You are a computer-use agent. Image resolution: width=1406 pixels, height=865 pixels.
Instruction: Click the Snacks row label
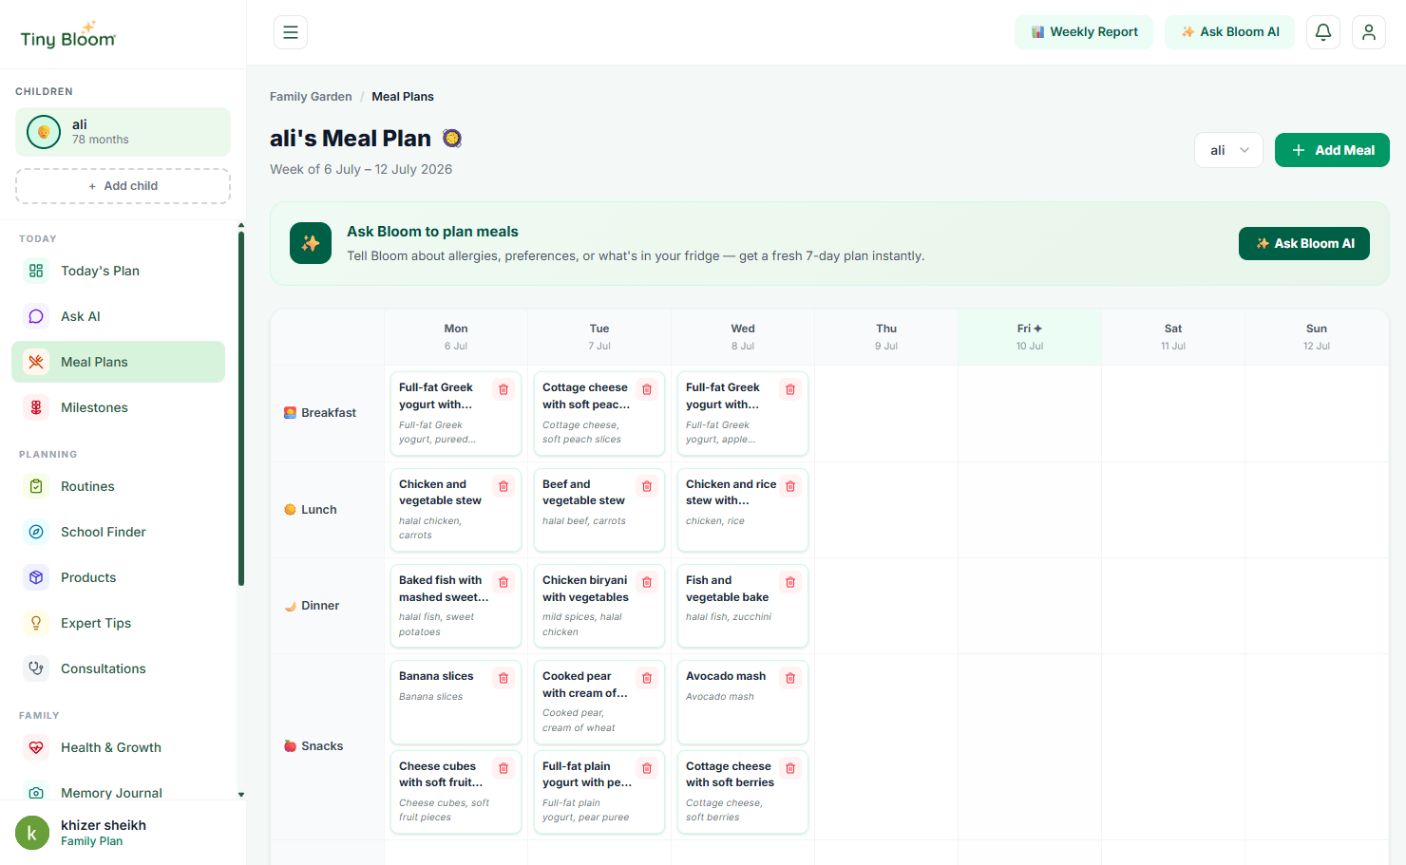coord(313,746)
